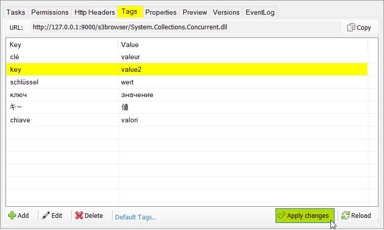The image size is (384, 230).
Task: Click the Reload button label
Action: point(361,215)
